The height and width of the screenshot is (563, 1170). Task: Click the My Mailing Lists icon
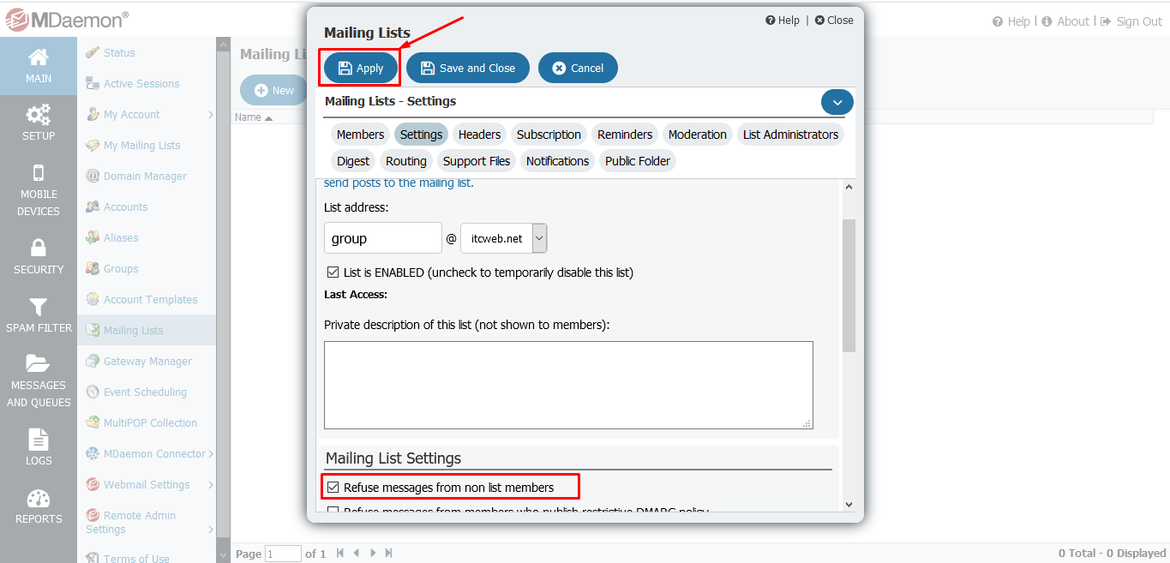(x=93, y=145)
